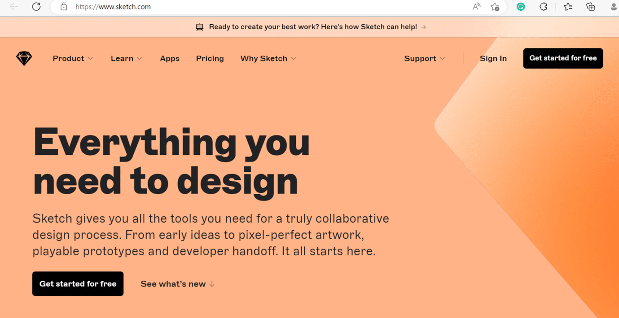The width and height of the screenshot is (619, 318).
Task: Open the Apps navigation item
Action: coord(170,59)
